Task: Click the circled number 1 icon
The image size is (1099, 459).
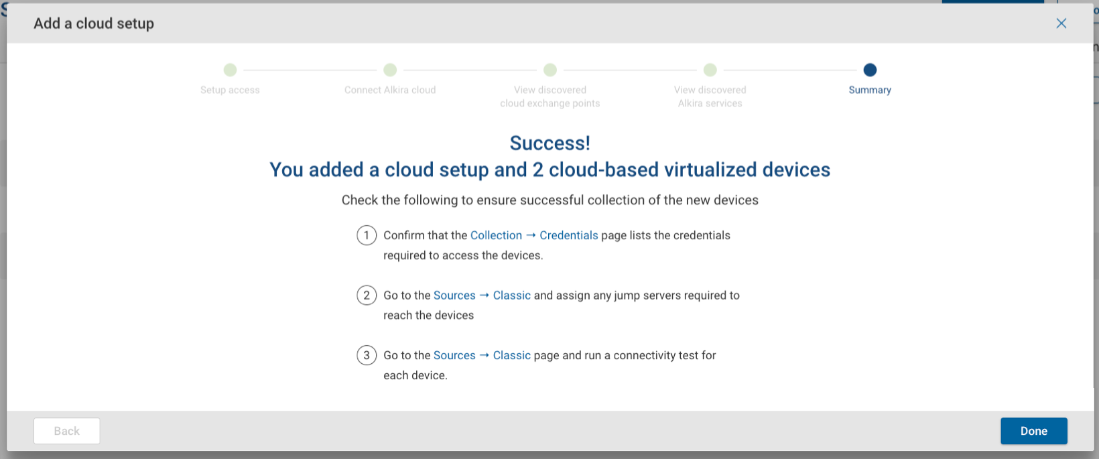Action: tap(367, 235)
